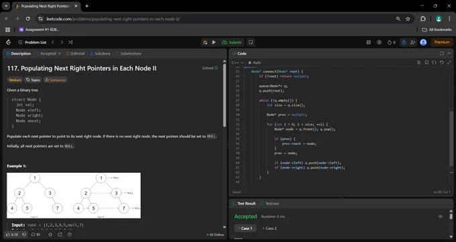Screen dimensions: 456x242
Task: Open Chrome tab search dropdown
Action: tap(6, 6)
